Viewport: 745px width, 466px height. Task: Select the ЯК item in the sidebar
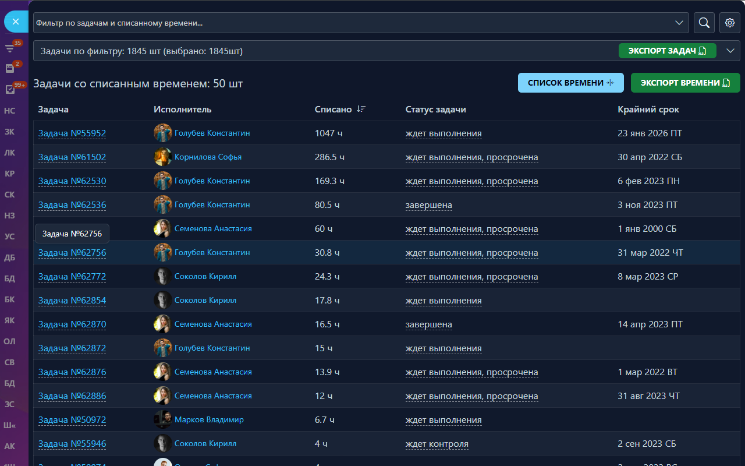pos(9,320)
